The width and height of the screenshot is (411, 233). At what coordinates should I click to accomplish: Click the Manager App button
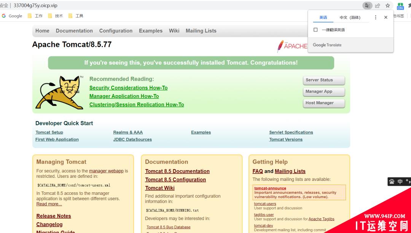324,92
